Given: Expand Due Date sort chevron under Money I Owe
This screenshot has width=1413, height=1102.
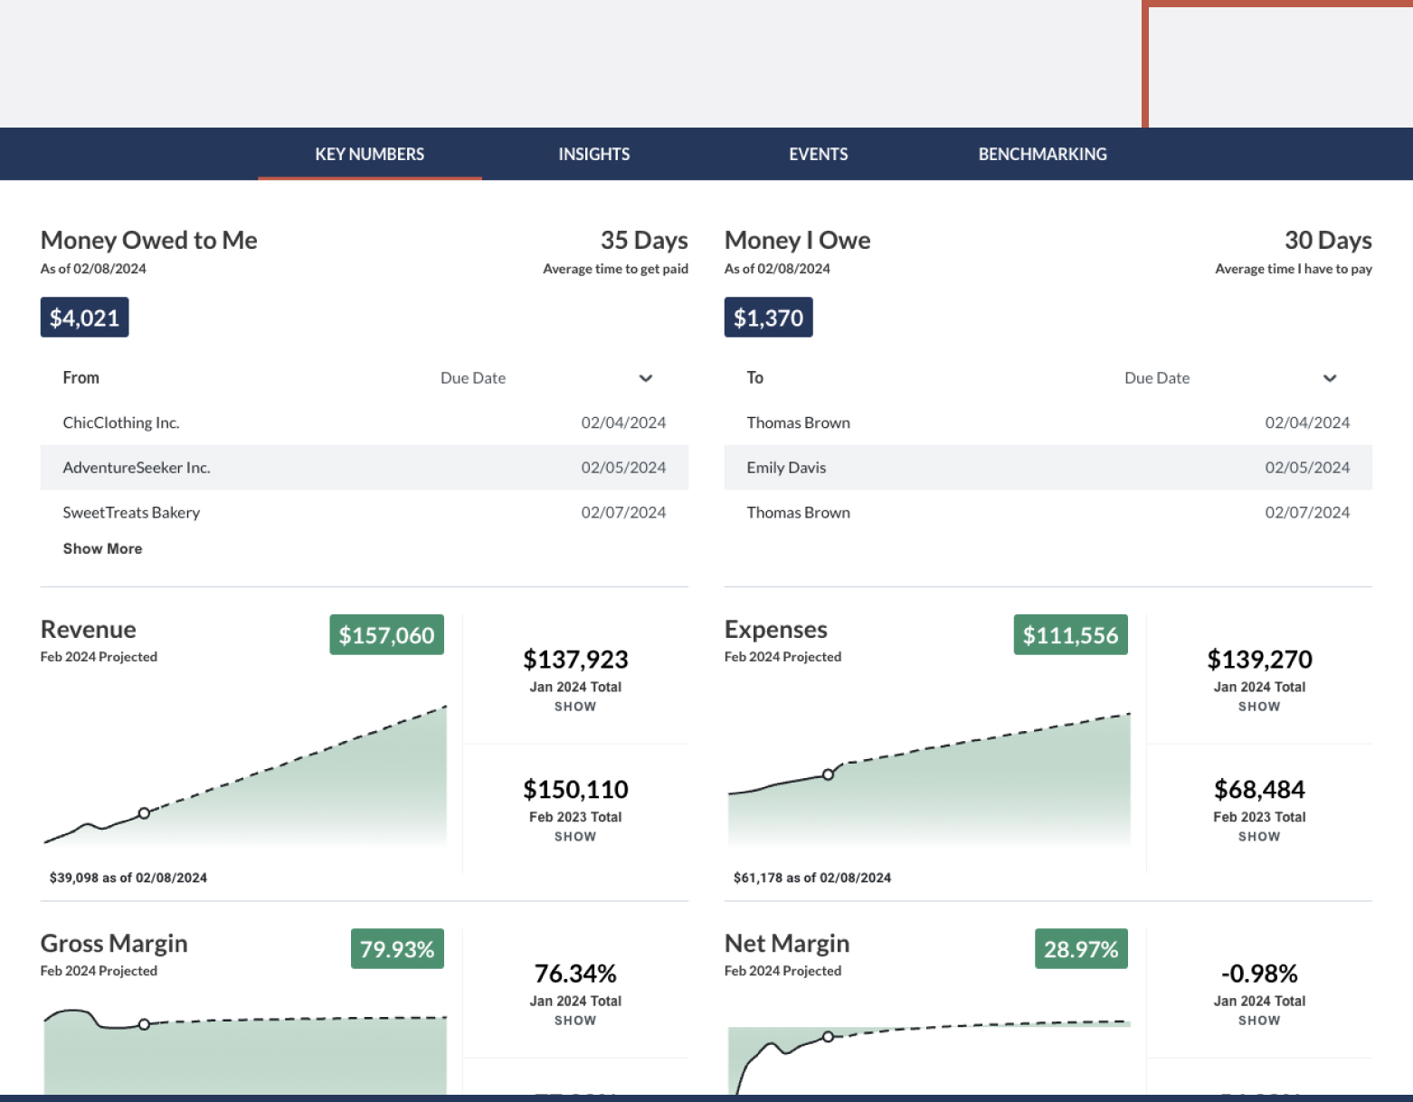Looking at the screenshot, I should pyautogui.click(x=1329, y=378).
